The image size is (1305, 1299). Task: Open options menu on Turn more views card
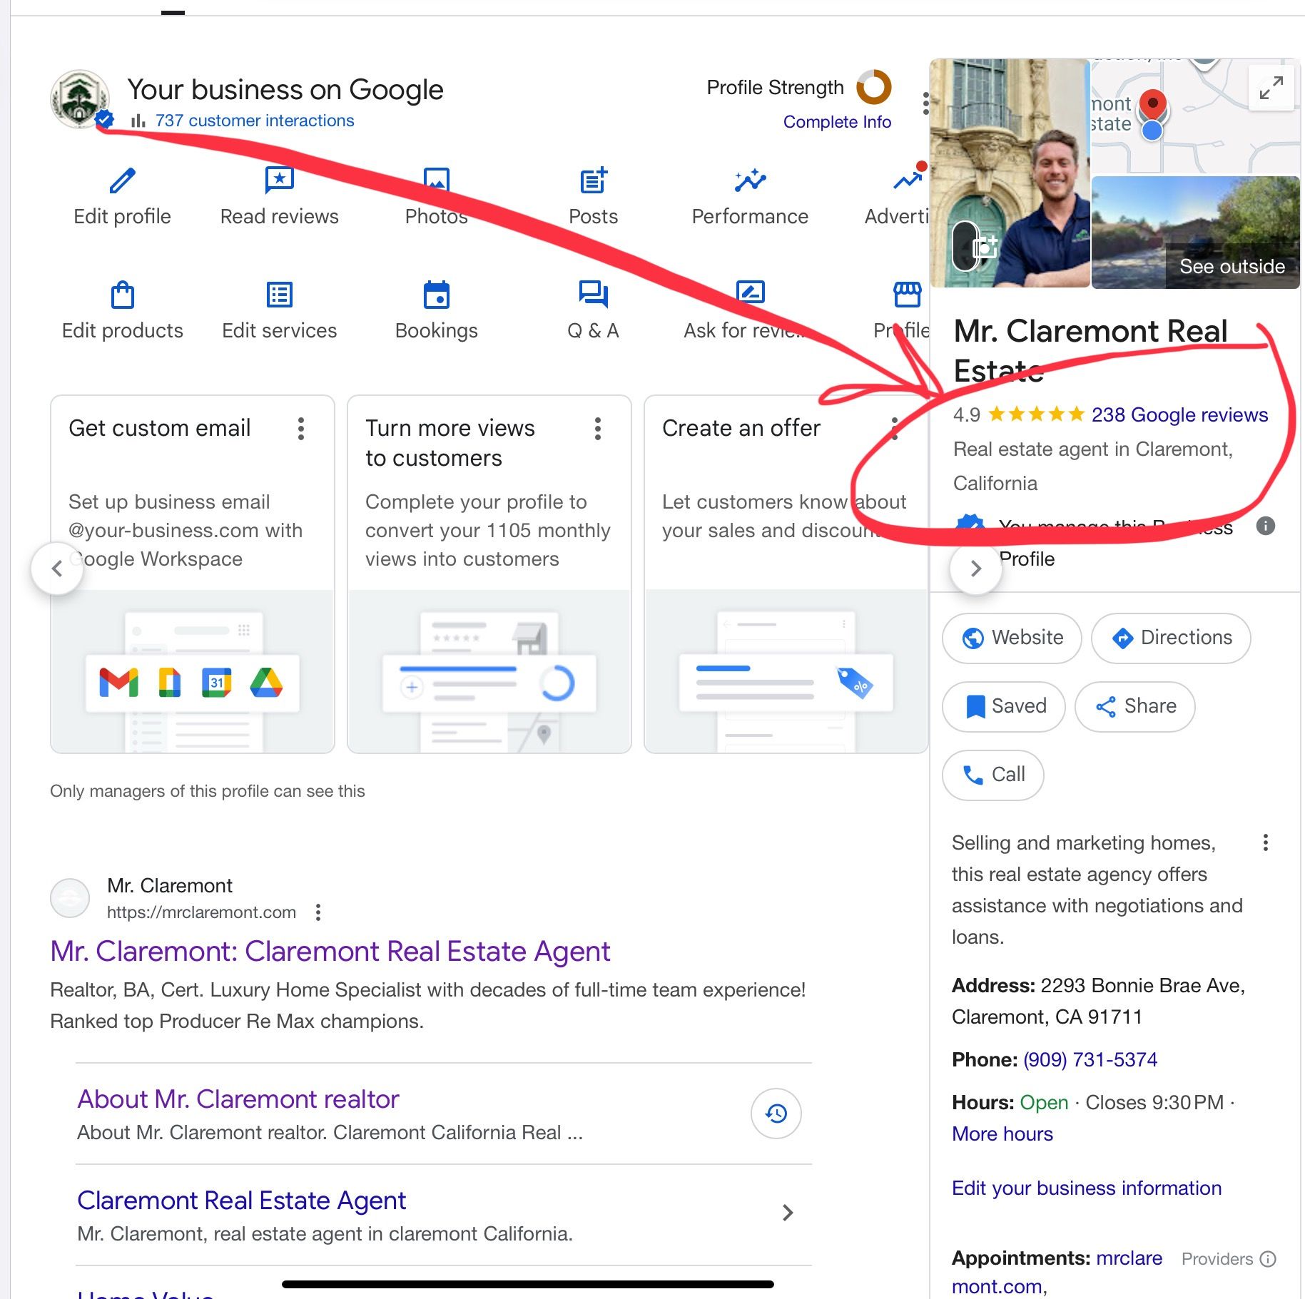click(598, 429)
